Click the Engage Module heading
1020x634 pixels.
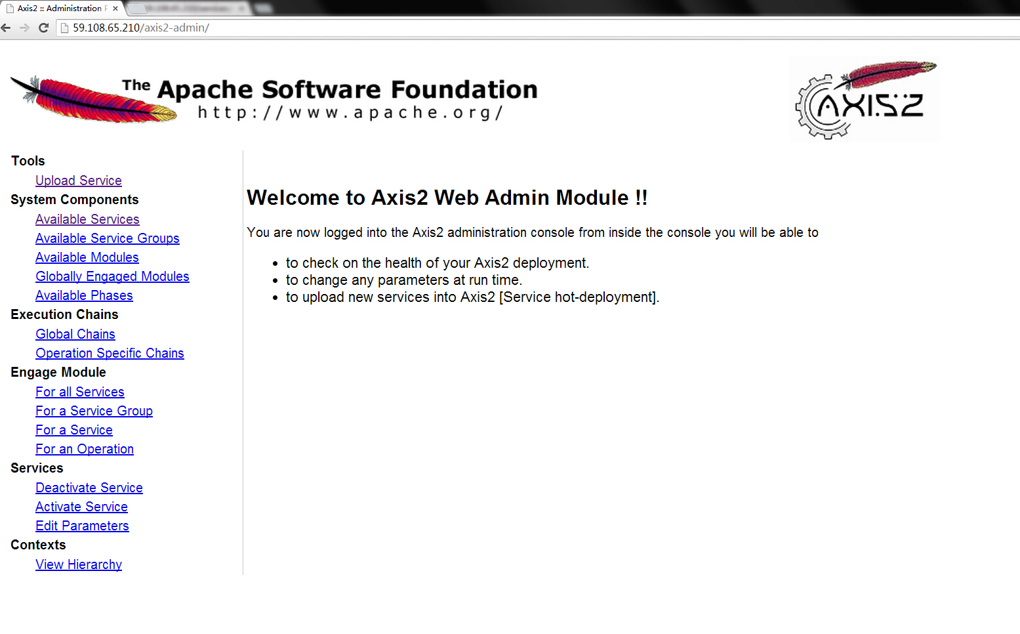(58, 372)
